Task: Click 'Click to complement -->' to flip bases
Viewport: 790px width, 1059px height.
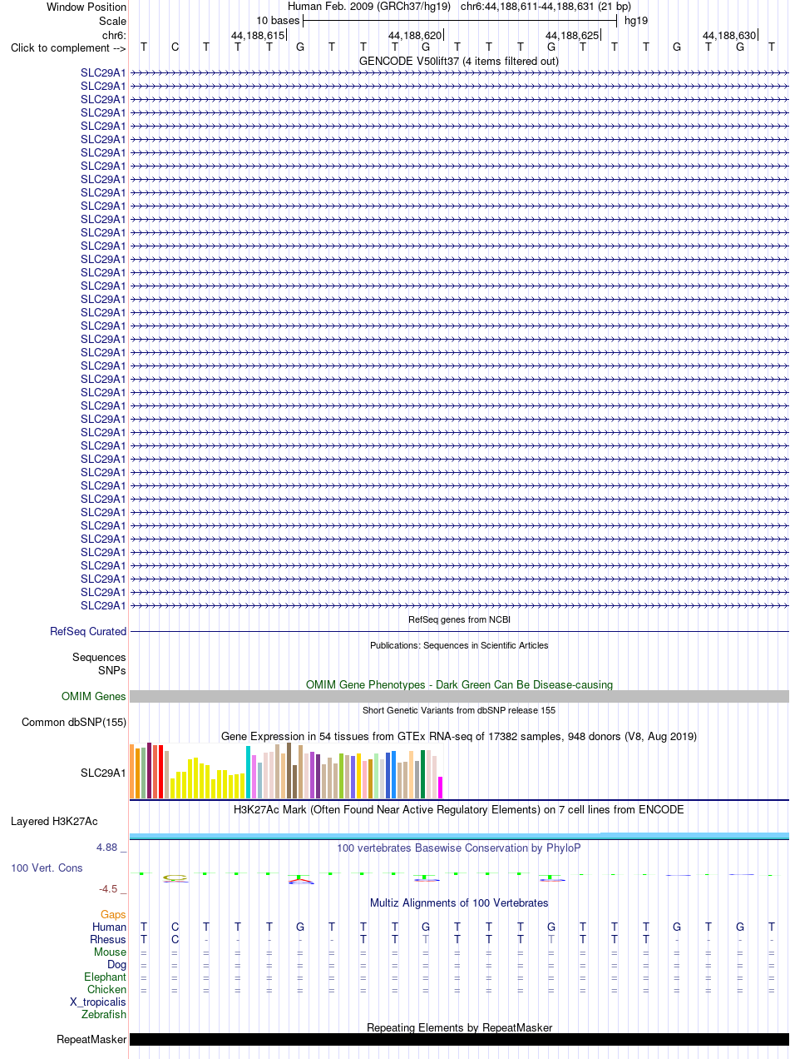Action: tap(68, 47)
